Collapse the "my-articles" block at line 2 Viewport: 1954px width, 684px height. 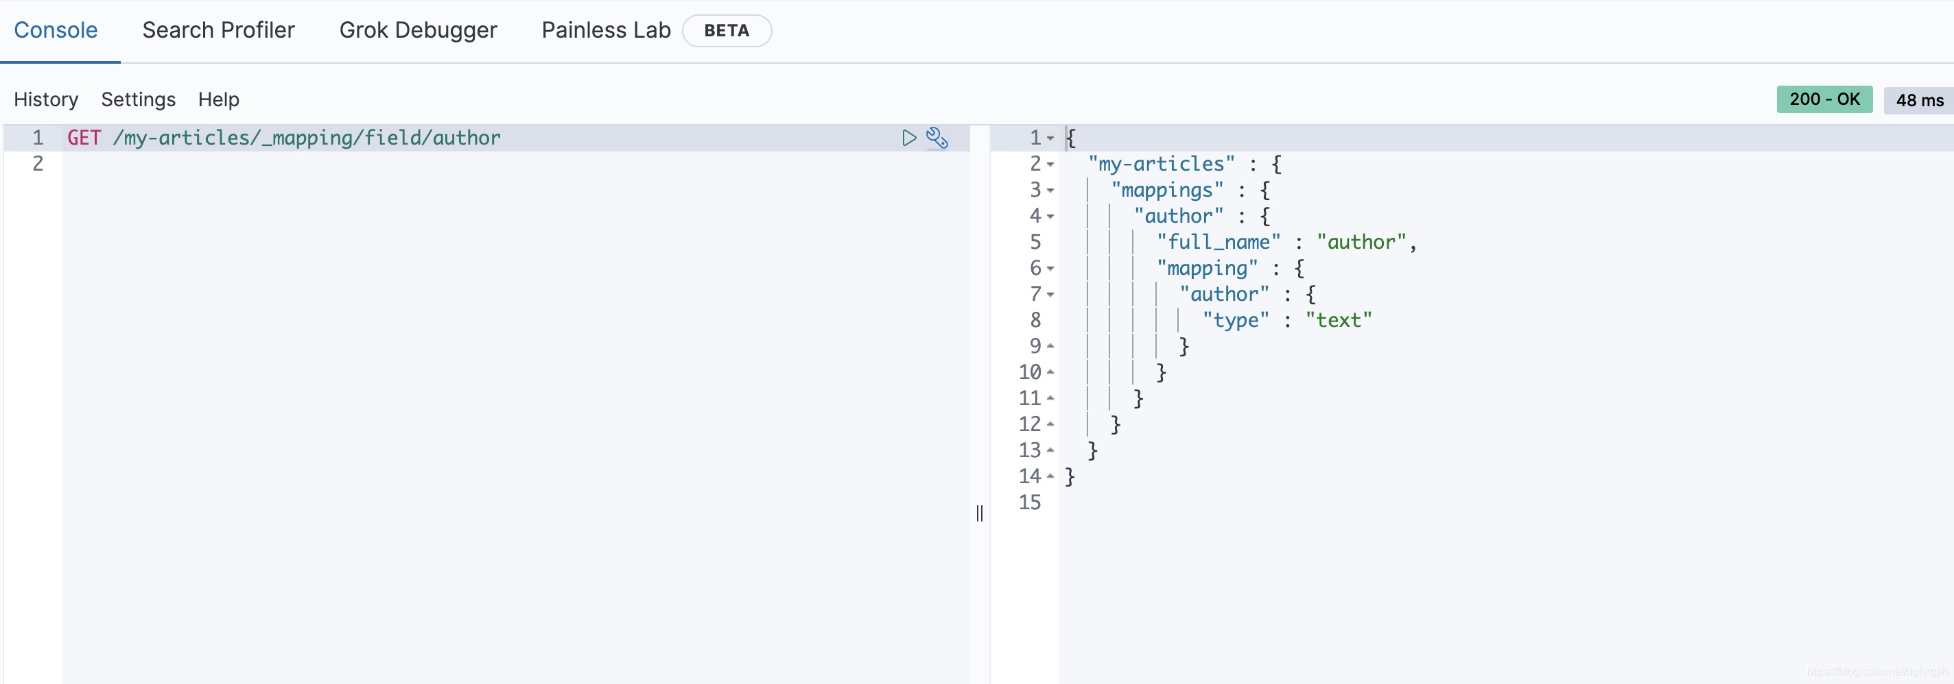[x=1050, y=164]
